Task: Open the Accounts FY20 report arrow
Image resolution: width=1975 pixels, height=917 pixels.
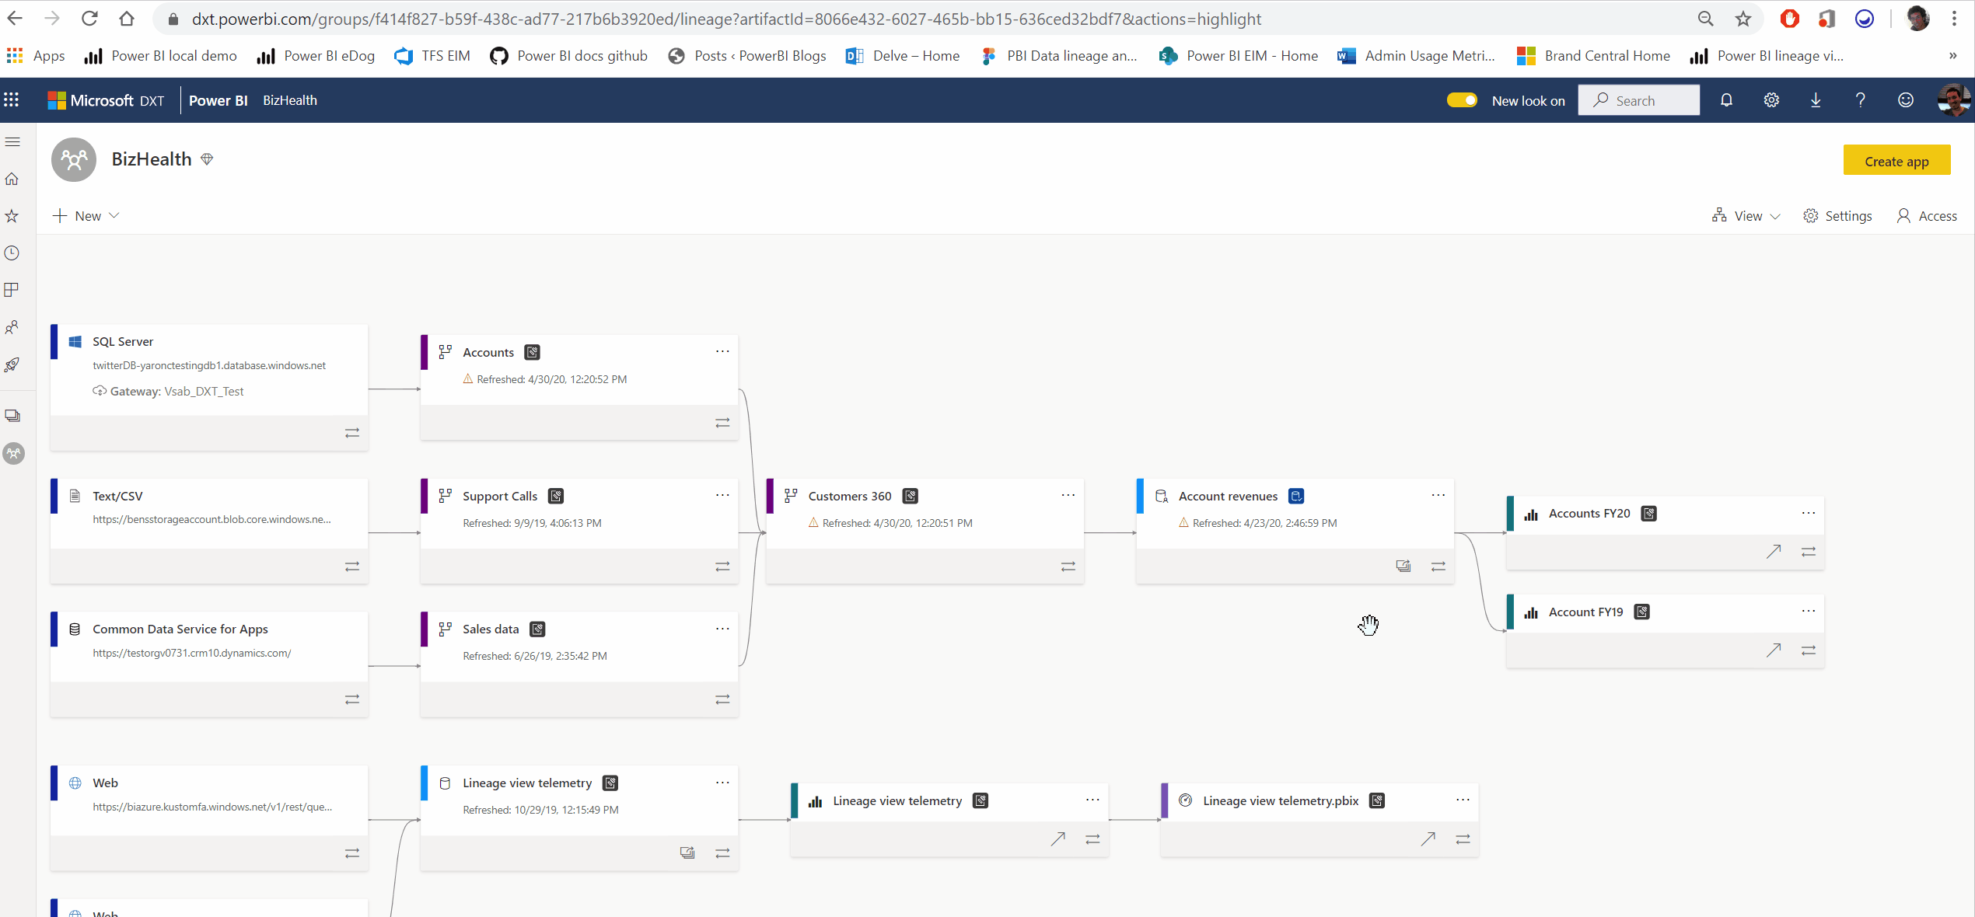Action: tap(1774, 552)
